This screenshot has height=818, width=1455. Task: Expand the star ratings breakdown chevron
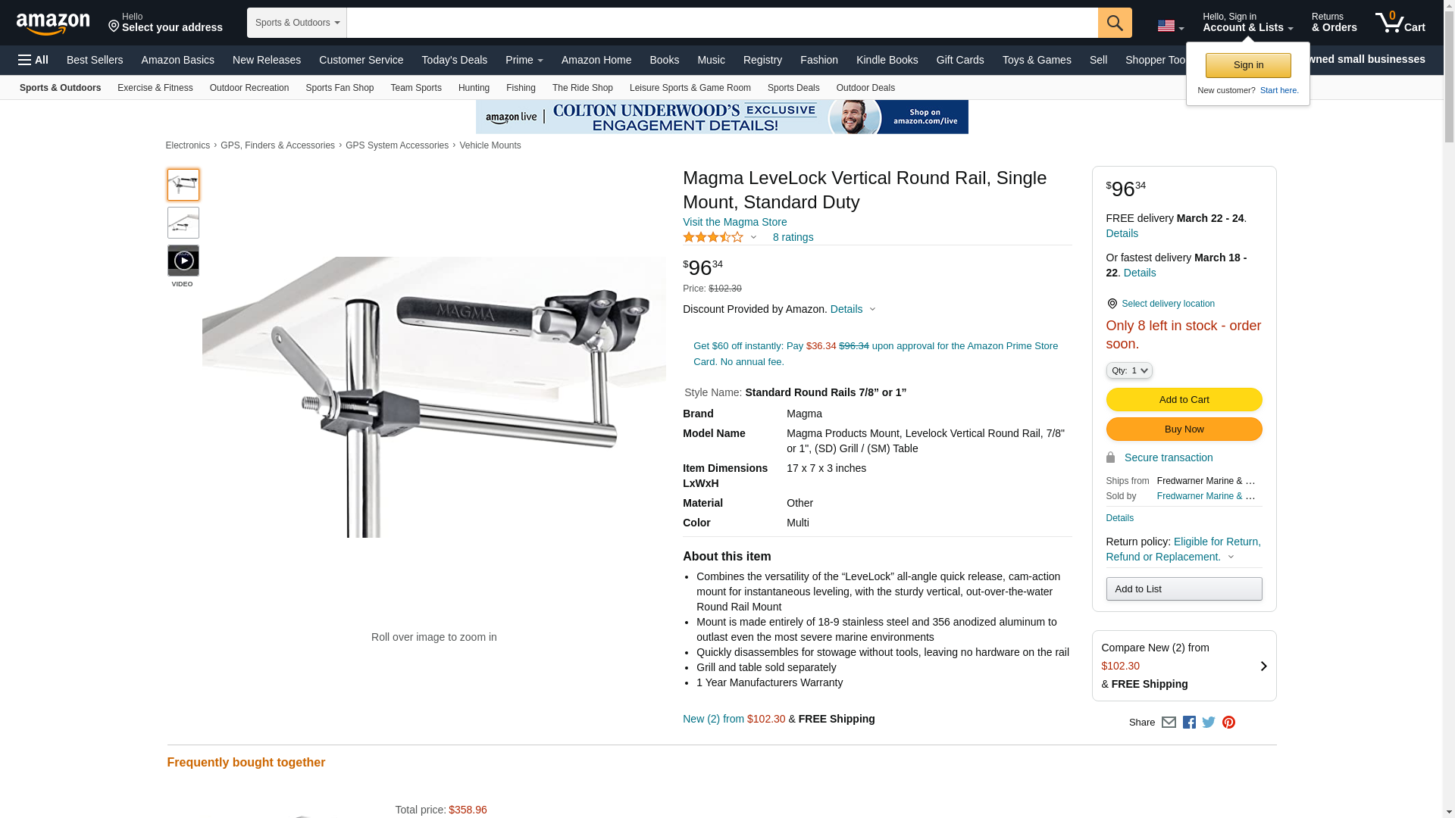point(753,237)
